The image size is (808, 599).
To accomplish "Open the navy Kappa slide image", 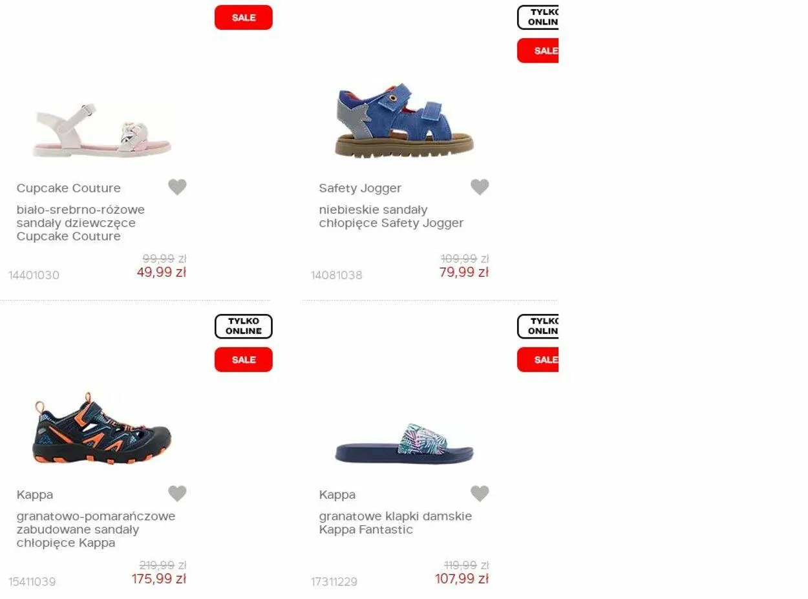I will pyautogui.click(x=405, y=444).
